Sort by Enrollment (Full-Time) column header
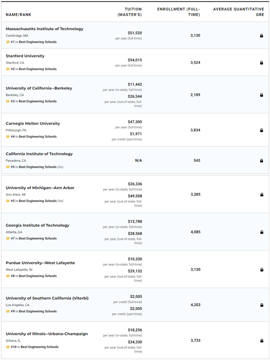The width and height of the screenshot is (270, 360). tap(179, 12)
